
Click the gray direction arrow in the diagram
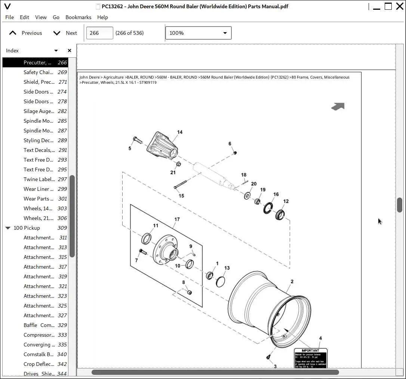[338, 107]
